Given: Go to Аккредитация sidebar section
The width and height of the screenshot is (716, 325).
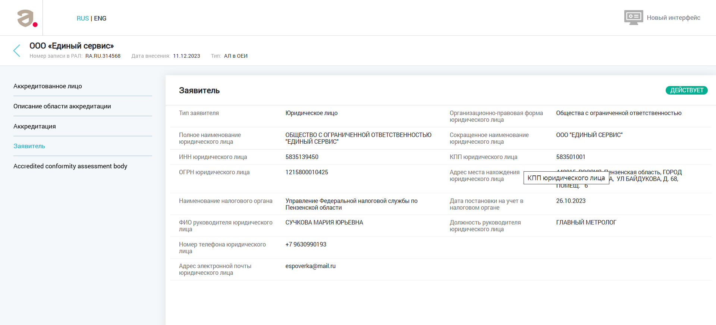Looking at the screenshot, I should pos(35,126).
